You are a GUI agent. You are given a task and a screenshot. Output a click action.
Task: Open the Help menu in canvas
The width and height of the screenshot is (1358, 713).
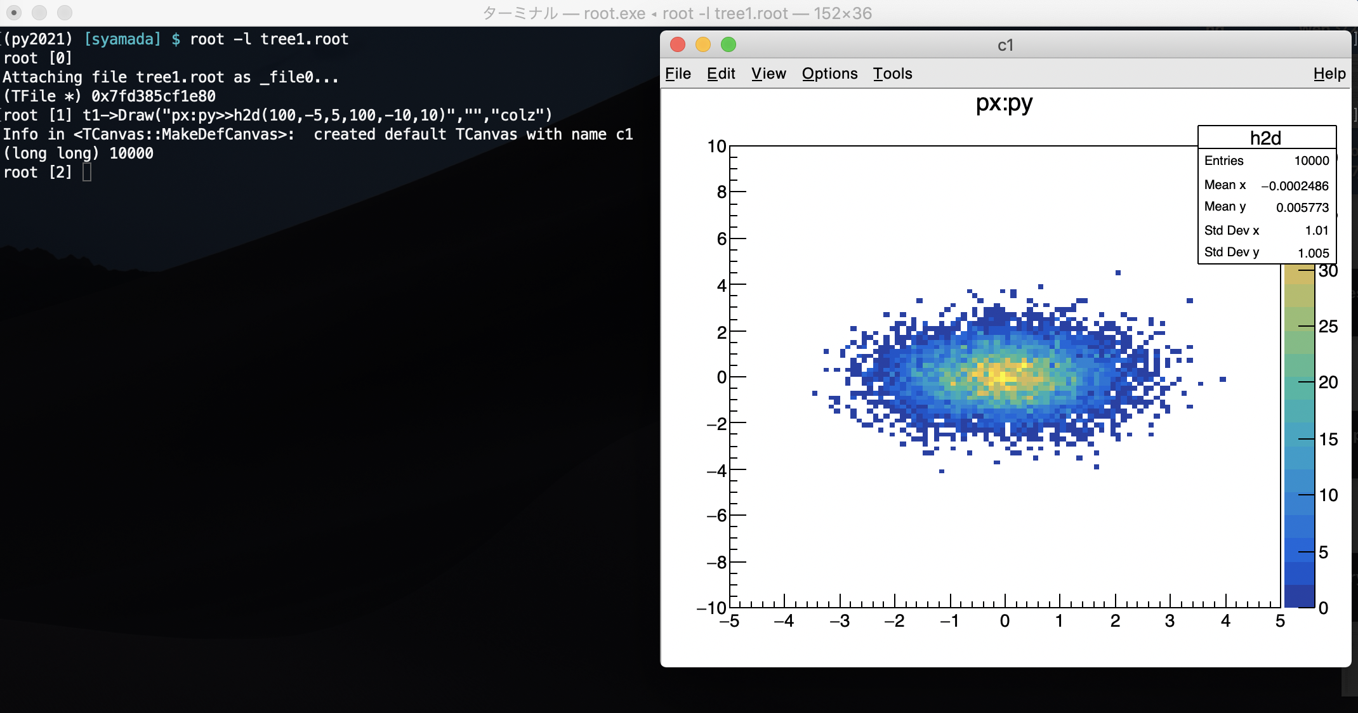click(x=1329, y=74)
